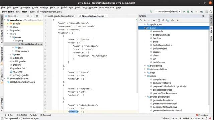Open the Refactor menu

(54, 7)
